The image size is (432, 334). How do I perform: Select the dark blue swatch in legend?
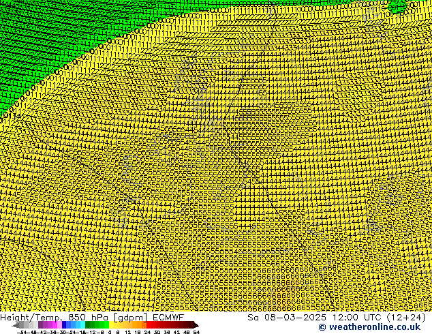65,325
